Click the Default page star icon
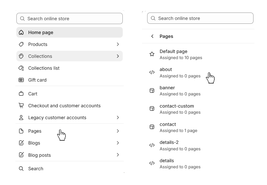Image resolution: width=267 pixels, height=185 pixels. point(152,54)
